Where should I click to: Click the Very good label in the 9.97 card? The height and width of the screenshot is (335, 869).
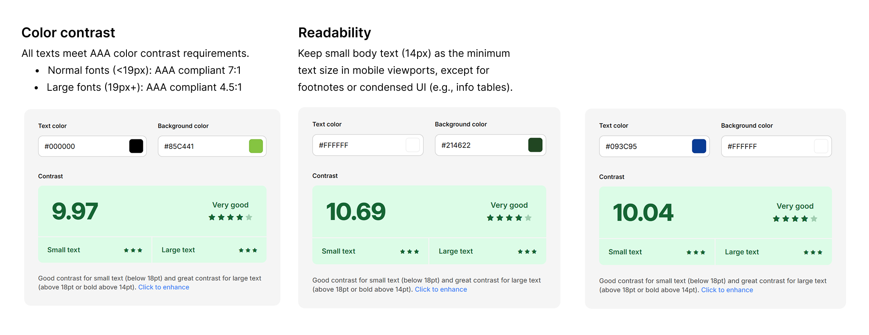[230, 205]
